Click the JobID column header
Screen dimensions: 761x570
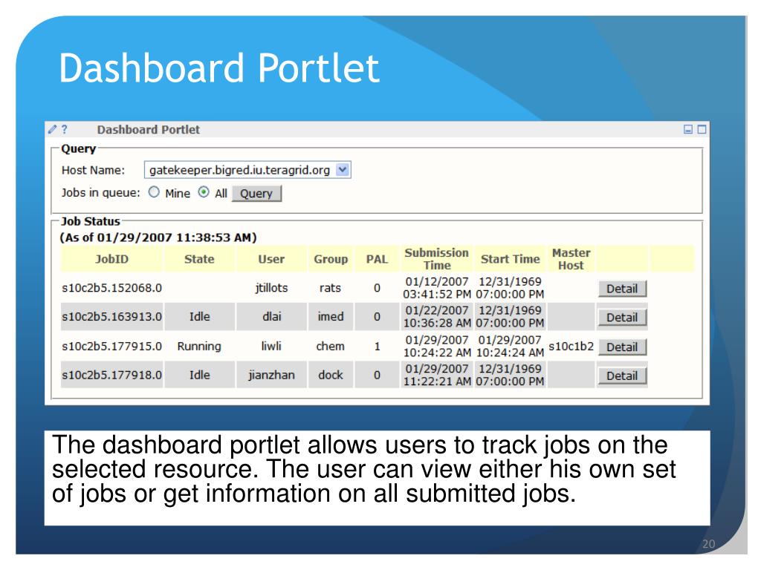tap(111, 259)
